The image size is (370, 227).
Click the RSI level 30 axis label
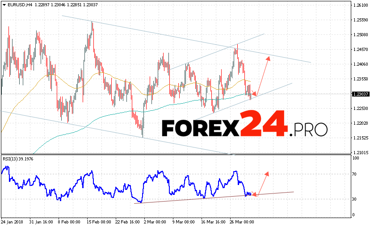[356, 199]
